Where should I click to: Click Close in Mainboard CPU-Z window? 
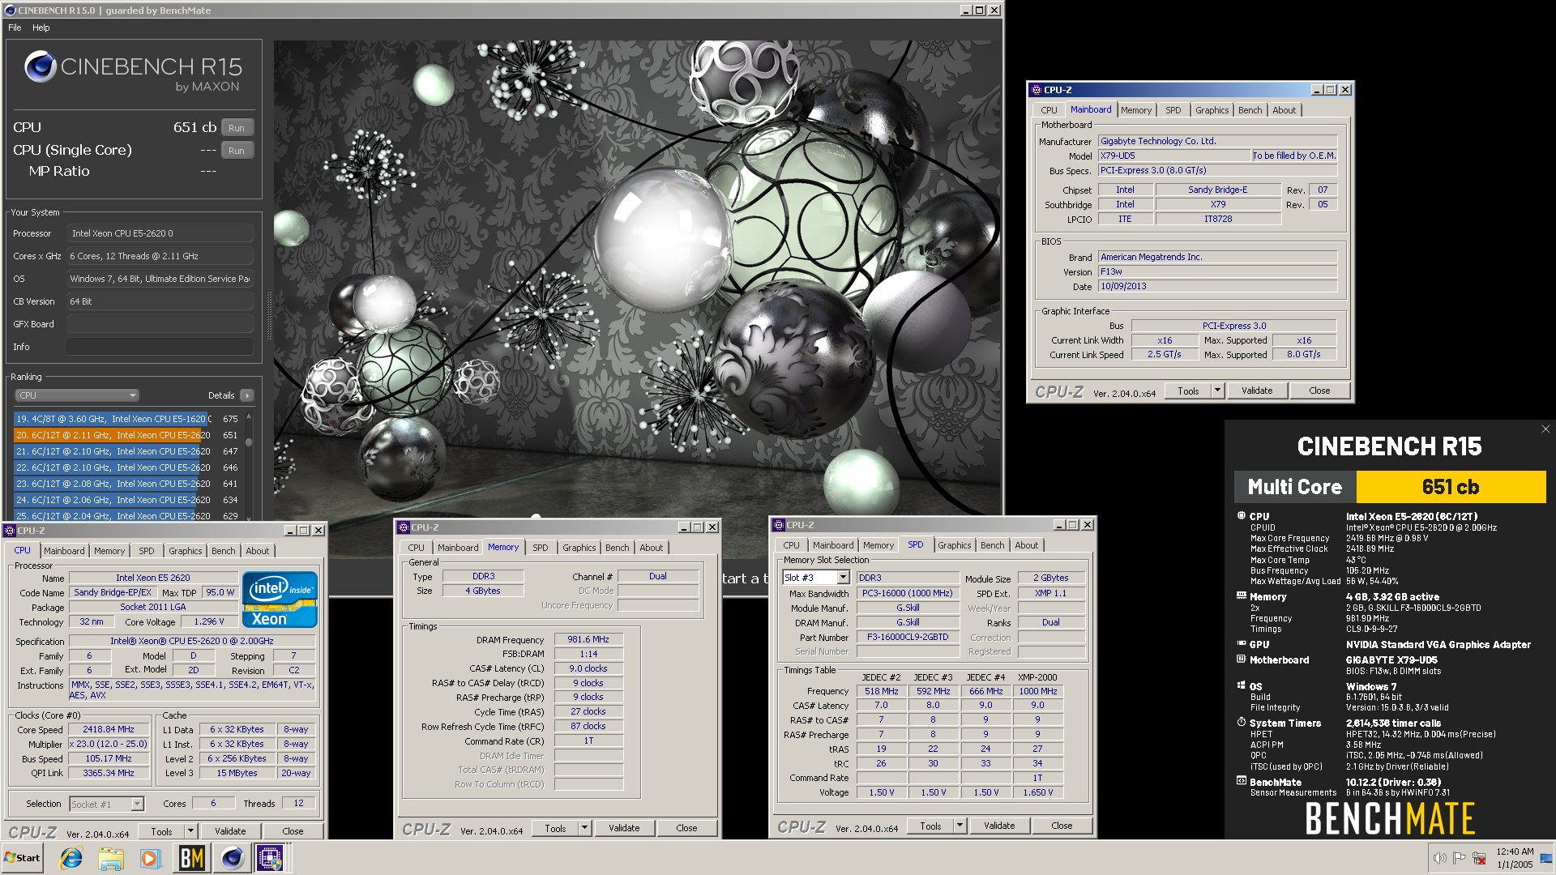point(1319,391)
